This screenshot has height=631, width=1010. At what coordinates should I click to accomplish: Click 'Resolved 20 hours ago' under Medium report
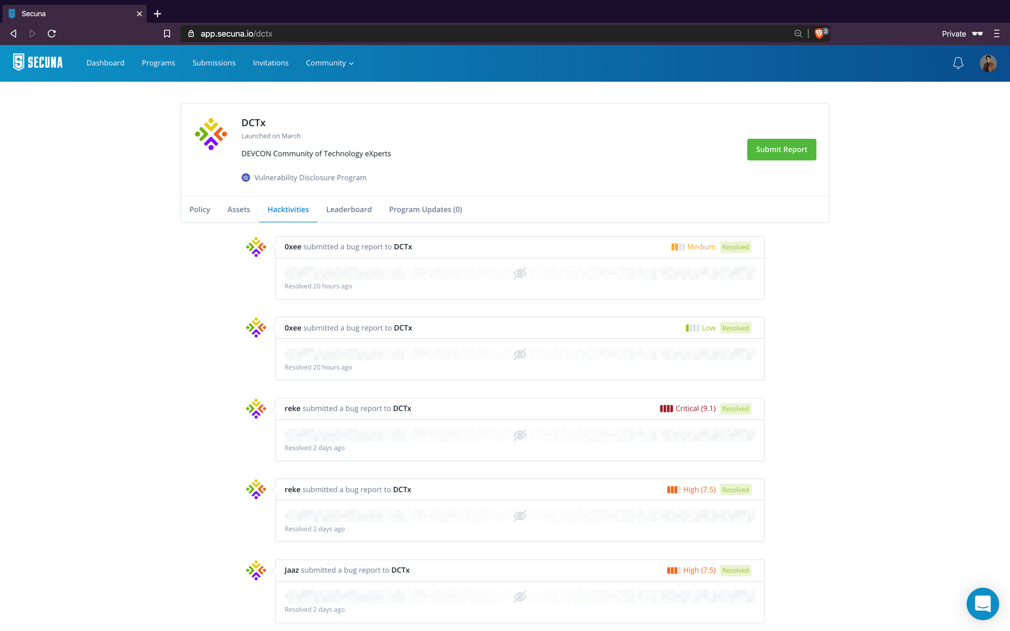click(318, 286)
